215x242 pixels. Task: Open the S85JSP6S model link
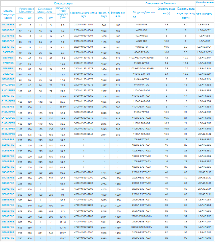(8, 79)
